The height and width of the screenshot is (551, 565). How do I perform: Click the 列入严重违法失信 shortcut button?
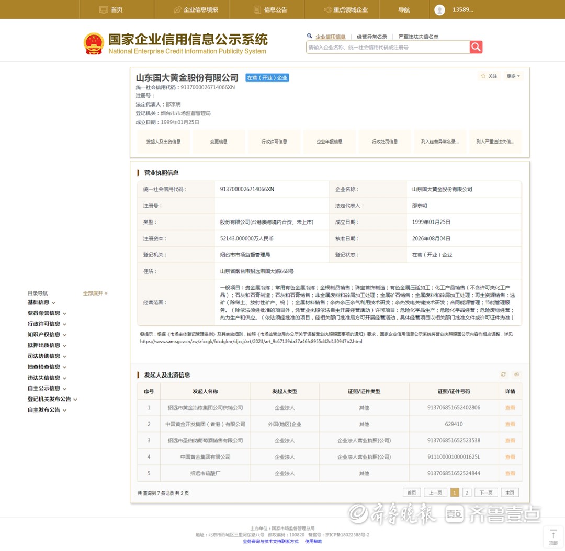(495, 142)
